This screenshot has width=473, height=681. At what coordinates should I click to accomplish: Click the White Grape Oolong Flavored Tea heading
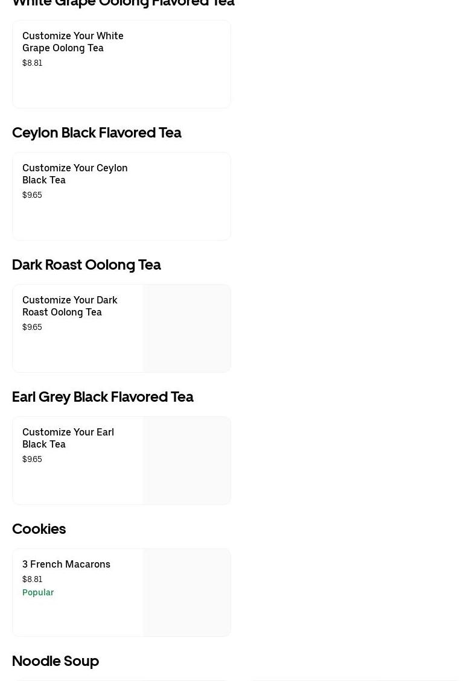click(x=123, y=4)
